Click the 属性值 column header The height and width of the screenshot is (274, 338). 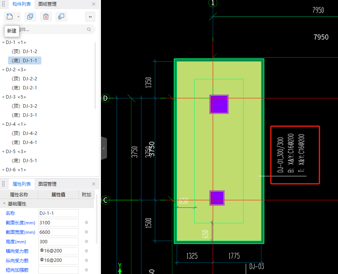[58, 194]
